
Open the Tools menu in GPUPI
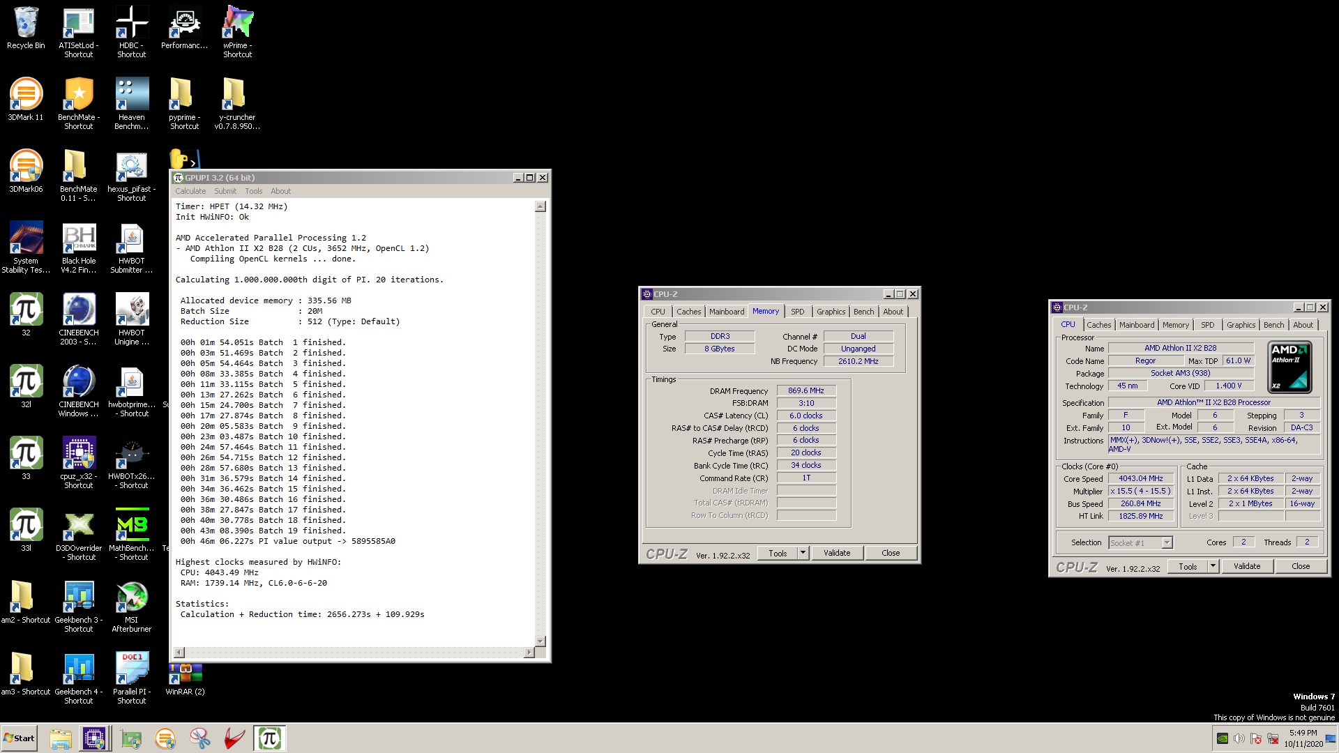pos(253,191)
